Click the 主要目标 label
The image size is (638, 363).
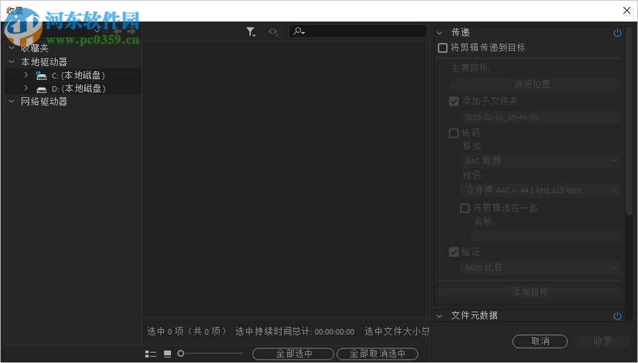pos(471,68)
